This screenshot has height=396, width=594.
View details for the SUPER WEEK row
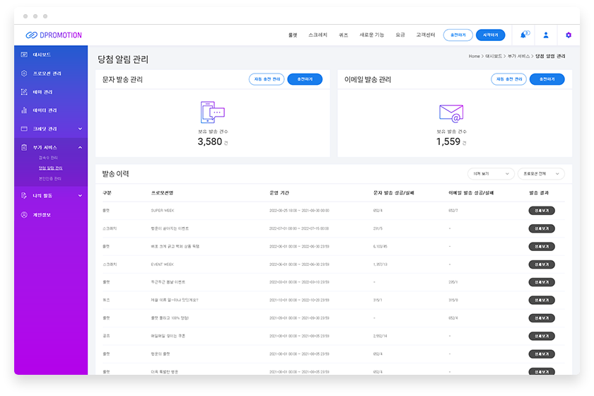542,210
